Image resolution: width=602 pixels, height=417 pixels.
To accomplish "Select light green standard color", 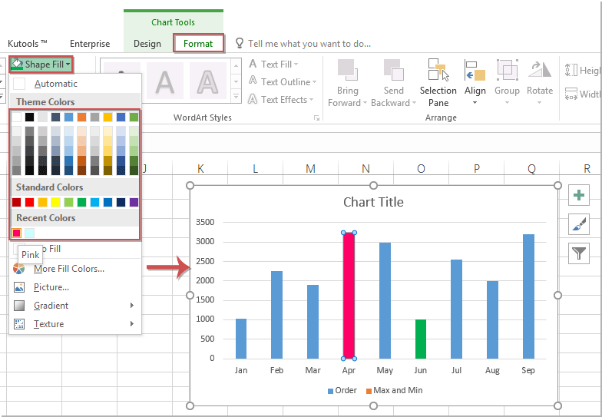I will tap(69, 202).
